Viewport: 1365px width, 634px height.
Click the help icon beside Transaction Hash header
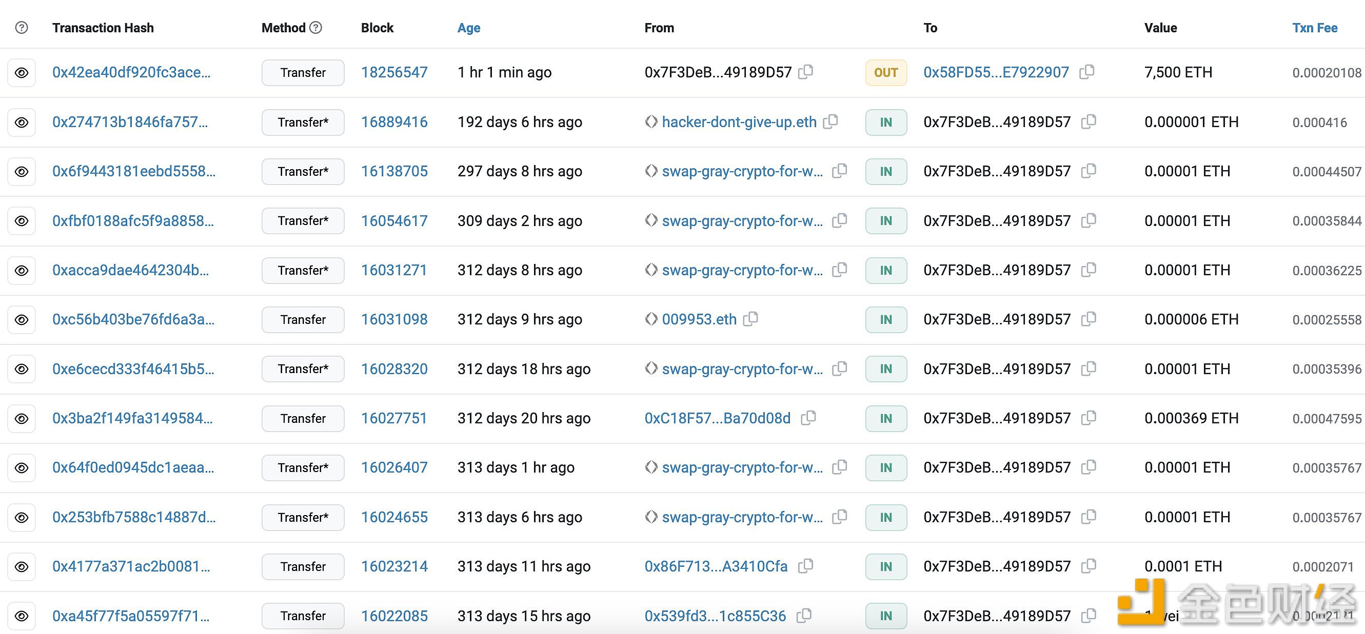[x=21, y=28]
